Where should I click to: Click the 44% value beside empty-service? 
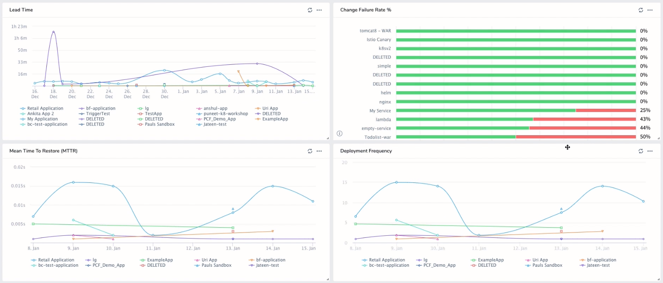(x=645, y=128)
